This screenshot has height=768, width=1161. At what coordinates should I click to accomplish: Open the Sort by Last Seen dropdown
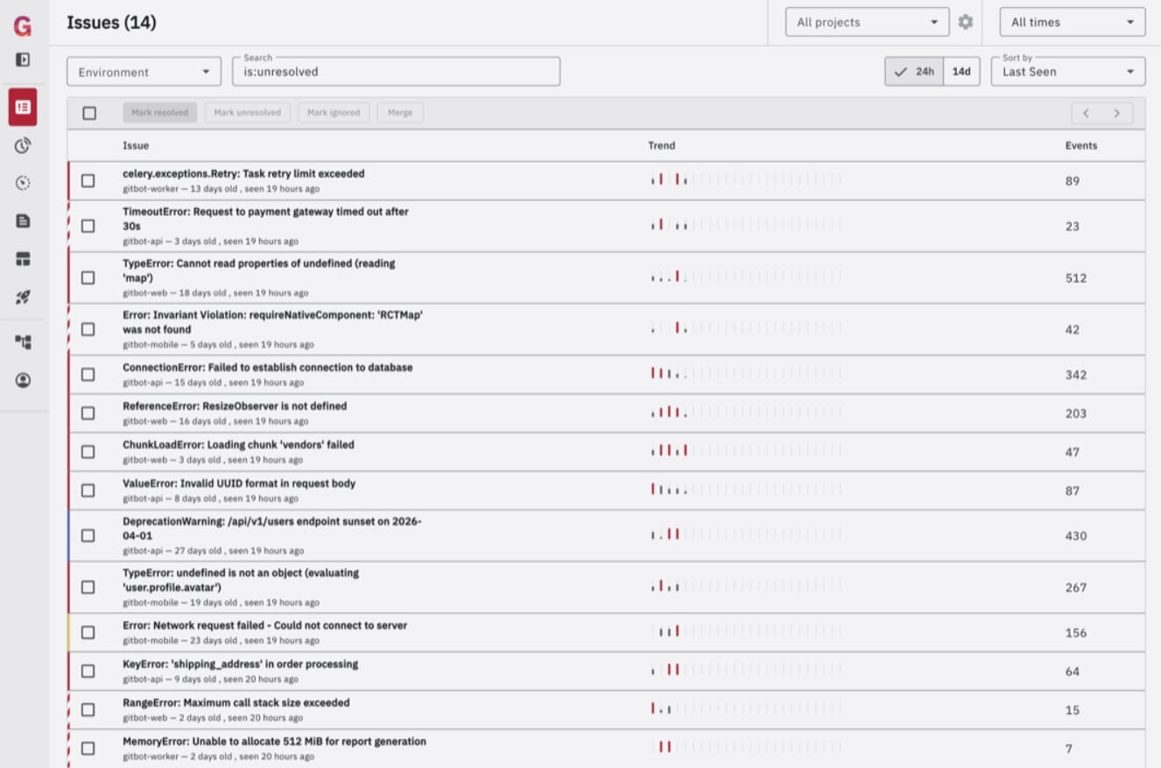click(x=1067, y=72)
